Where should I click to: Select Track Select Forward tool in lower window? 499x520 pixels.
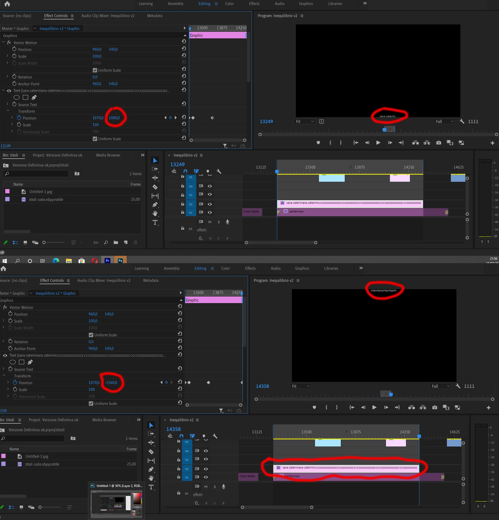tap(151, 434)
